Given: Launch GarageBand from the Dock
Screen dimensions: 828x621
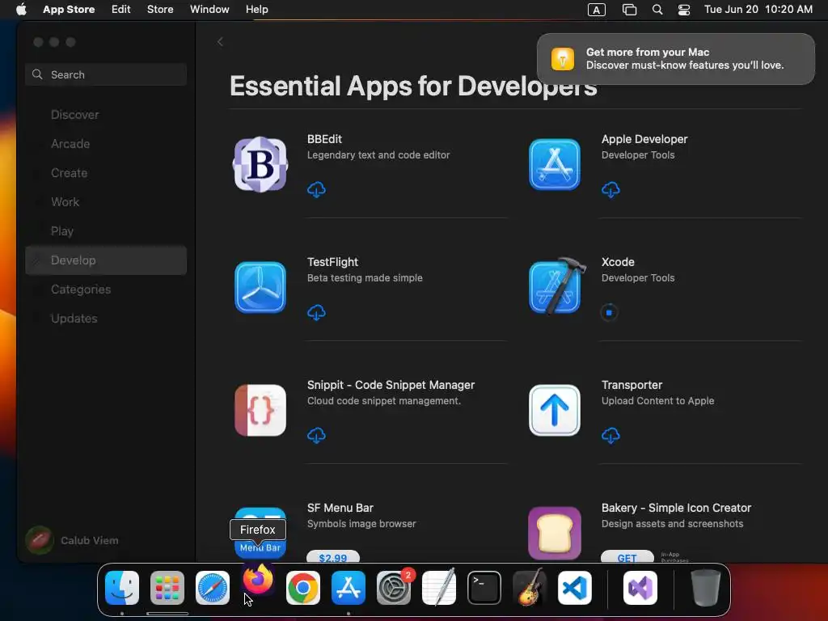Looking at the screenshot, I should pos(530,587).
